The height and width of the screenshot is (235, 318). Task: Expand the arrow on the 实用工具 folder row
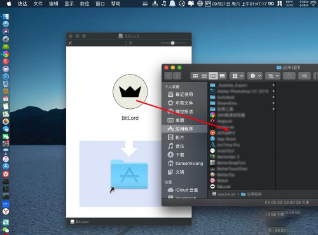pos(273,109)
